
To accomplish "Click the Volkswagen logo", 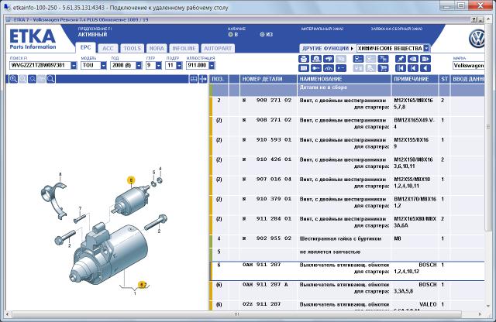I will [477, 39].
